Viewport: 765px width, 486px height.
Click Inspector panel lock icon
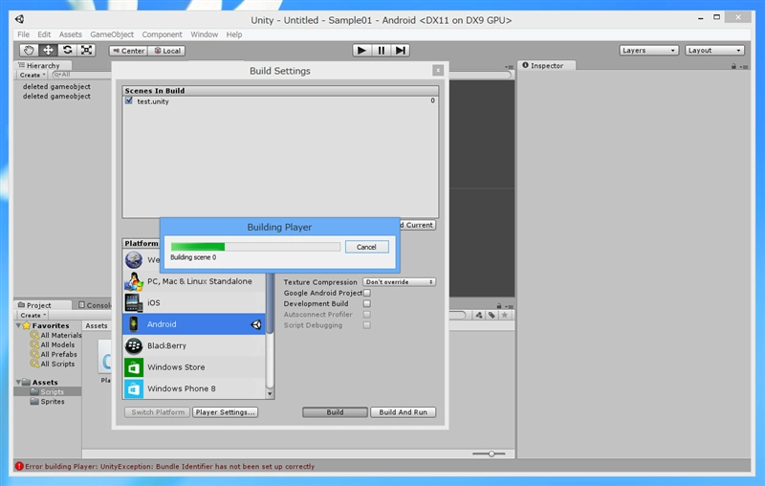pyautogui.click(x=733, y=66)
